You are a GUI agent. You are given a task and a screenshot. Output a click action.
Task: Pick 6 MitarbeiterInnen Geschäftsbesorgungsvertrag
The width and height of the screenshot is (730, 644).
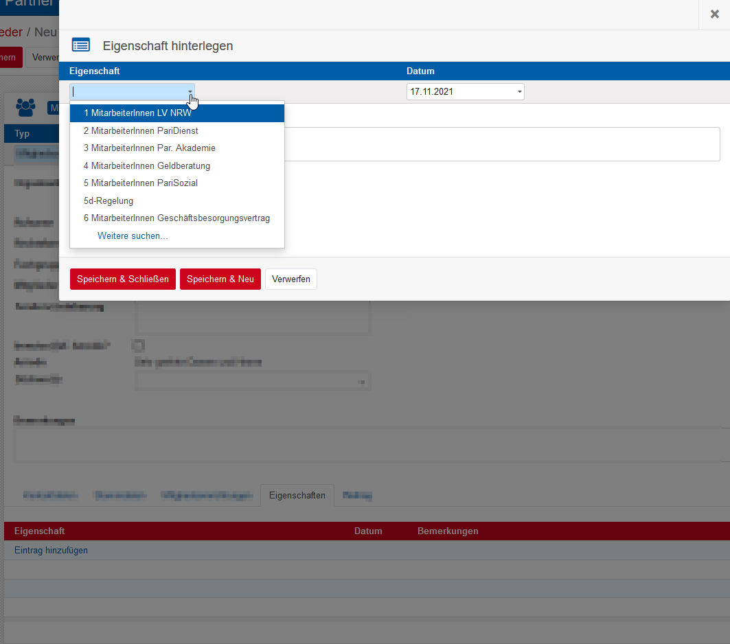coord(176,218)
